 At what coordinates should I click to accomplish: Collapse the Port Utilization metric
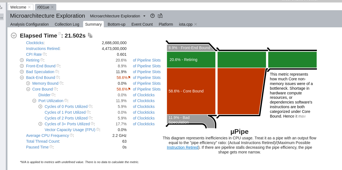point(34,101)
